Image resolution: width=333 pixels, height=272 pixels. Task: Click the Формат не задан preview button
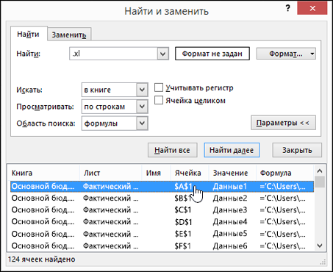click(212, 54)
